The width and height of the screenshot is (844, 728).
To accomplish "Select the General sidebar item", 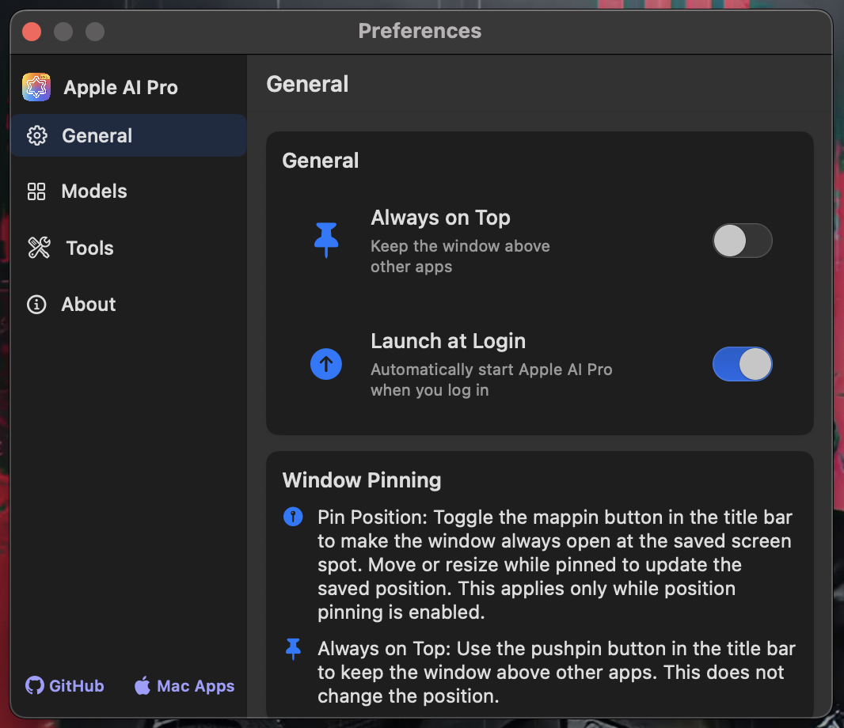I will click(x=97, y=136).
